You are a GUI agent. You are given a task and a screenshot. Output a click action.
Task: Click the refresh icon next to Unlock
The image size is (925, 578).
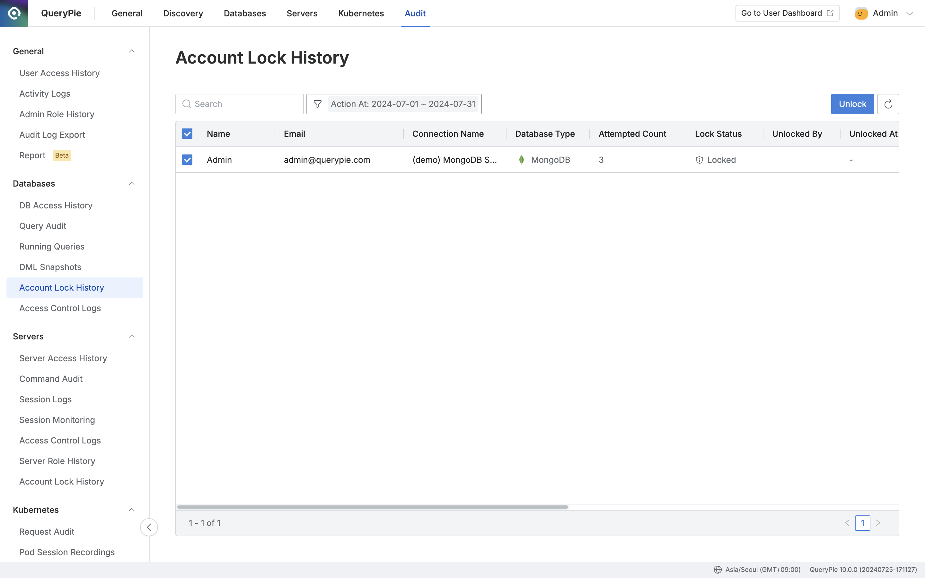pyautogui.click(x=888, y=104)
